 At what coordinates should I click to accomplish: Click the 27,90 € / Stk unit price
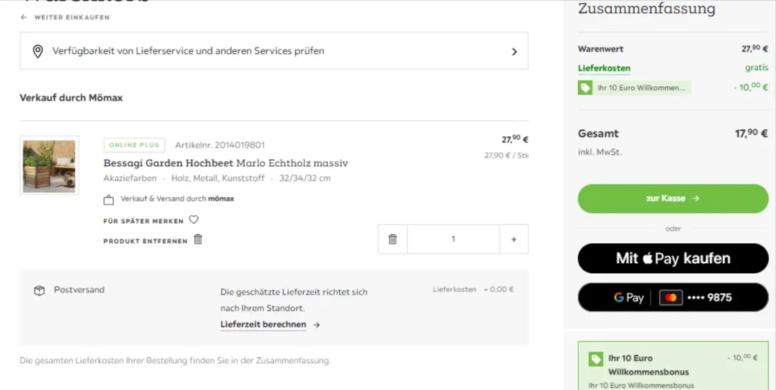pos(507,155)
